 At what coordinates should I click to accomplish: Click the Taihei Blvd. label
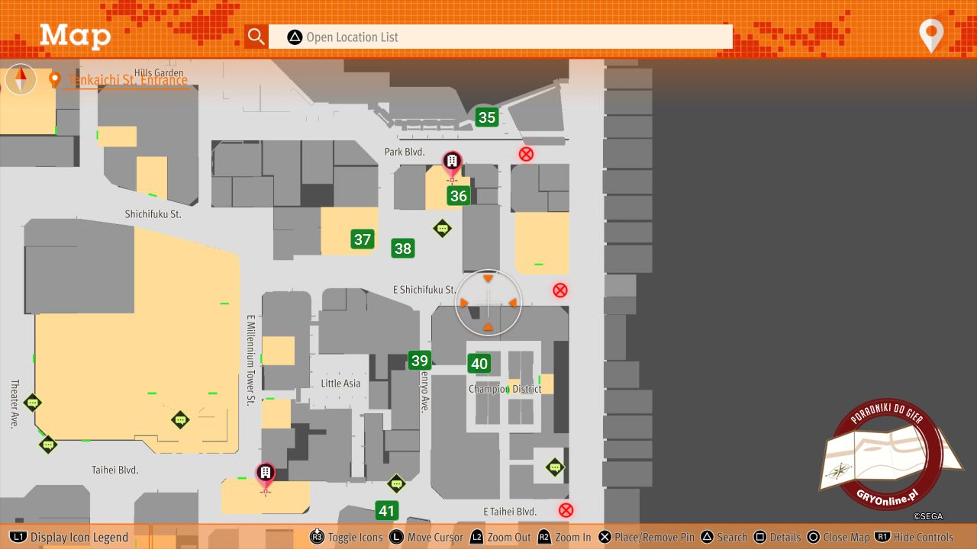click(x=115, y=470)
